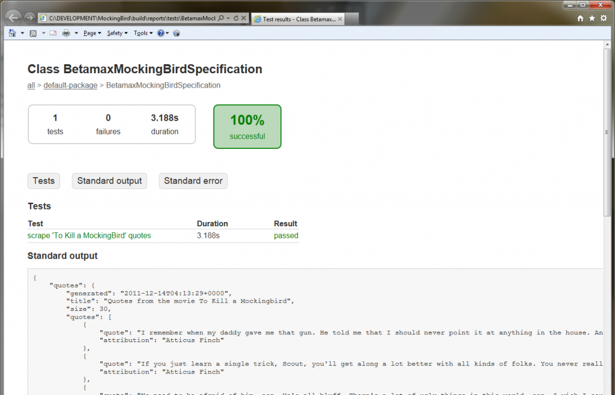Follow the 'all' breadcrumb link
The height and width of the screenshot is (395, 615).
pyautogui.click(x=31, y=85)
